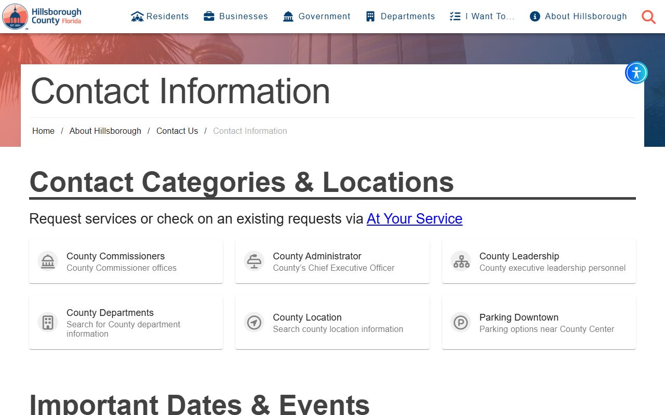Click the I Want To checklist icon

click(x=455, y=17)
